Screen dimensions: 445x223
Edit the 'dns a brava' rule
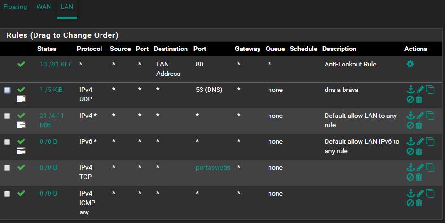click(420, 89)
